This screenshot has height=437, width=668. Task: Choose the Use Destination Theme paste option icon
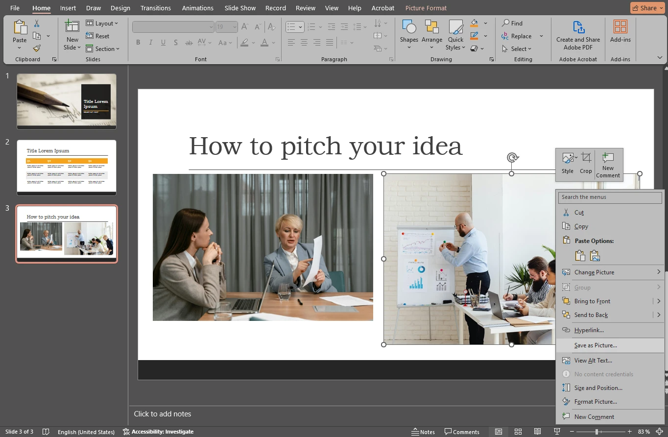click(580, 256)
